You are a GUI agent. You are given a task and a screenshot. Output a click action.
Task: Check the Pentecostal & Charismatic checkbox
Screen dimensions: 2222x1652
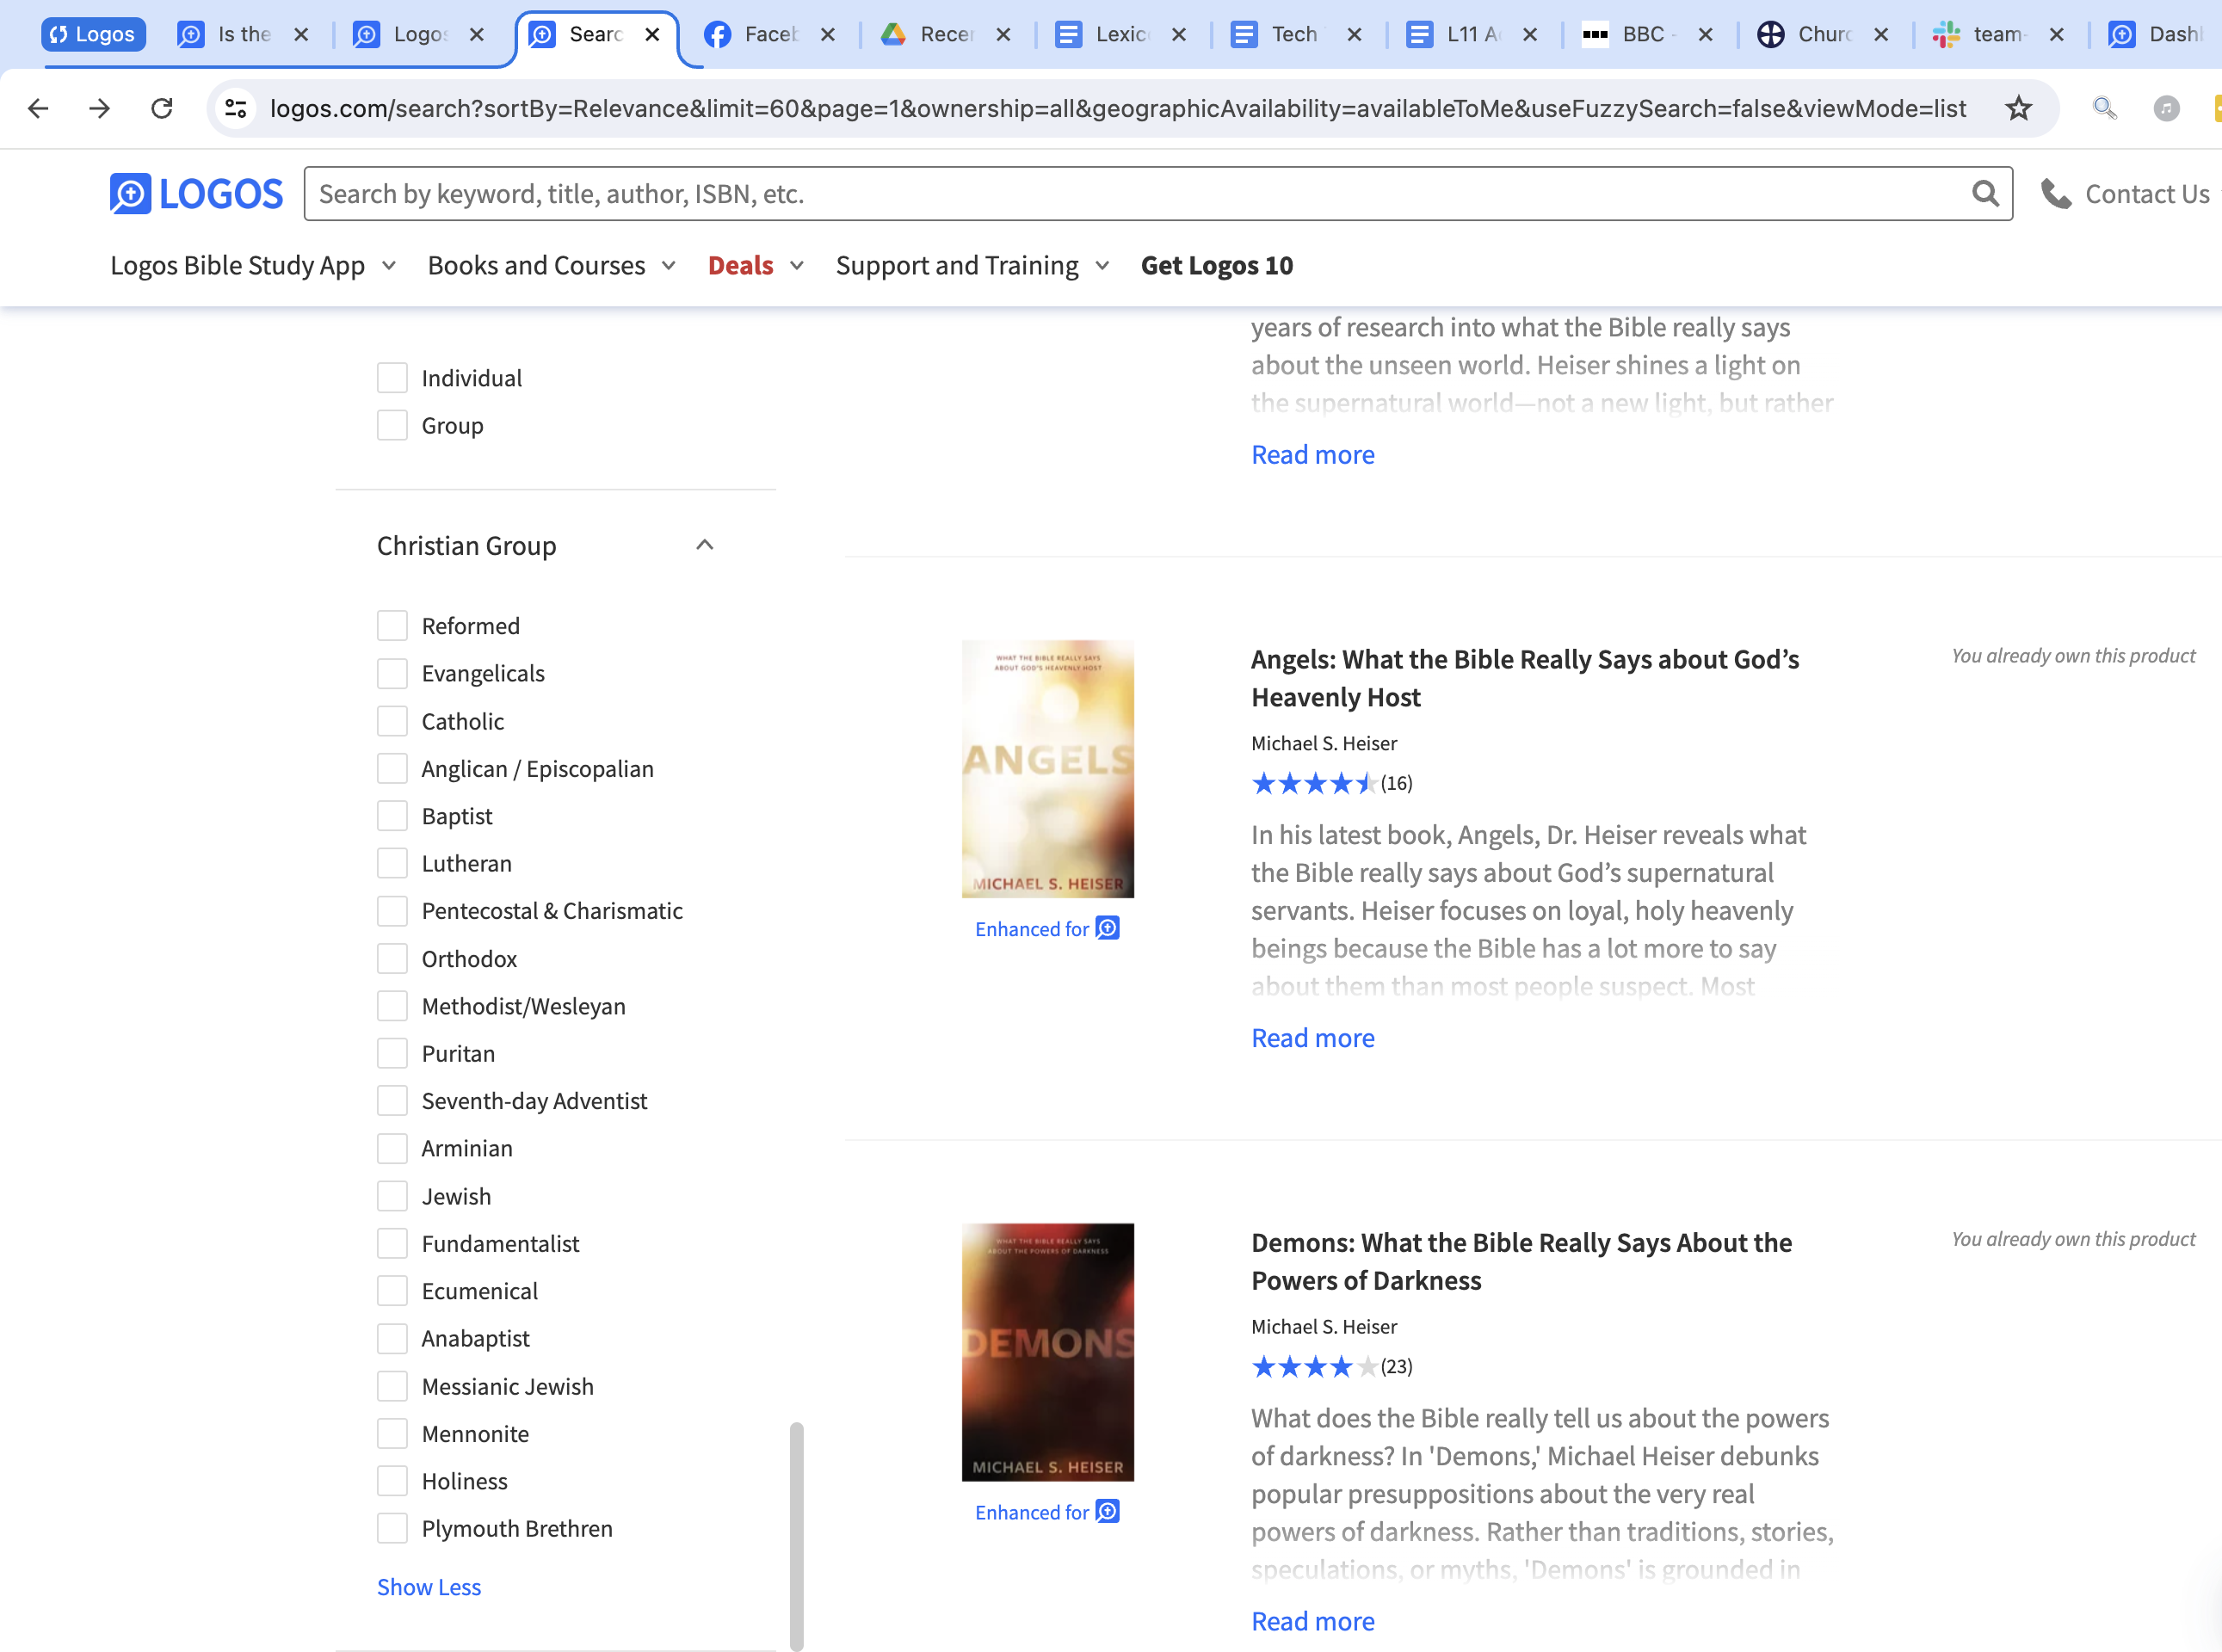coord(392,911)
